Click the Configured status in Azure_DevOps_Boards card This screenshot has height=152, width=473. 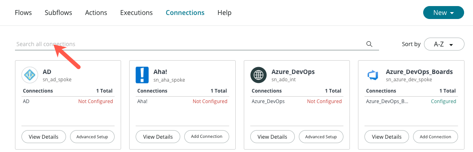(x=443, y=101)
